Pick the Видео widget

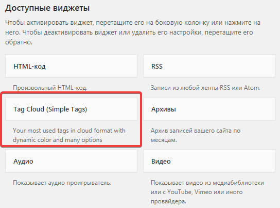(x=209, y=161)
